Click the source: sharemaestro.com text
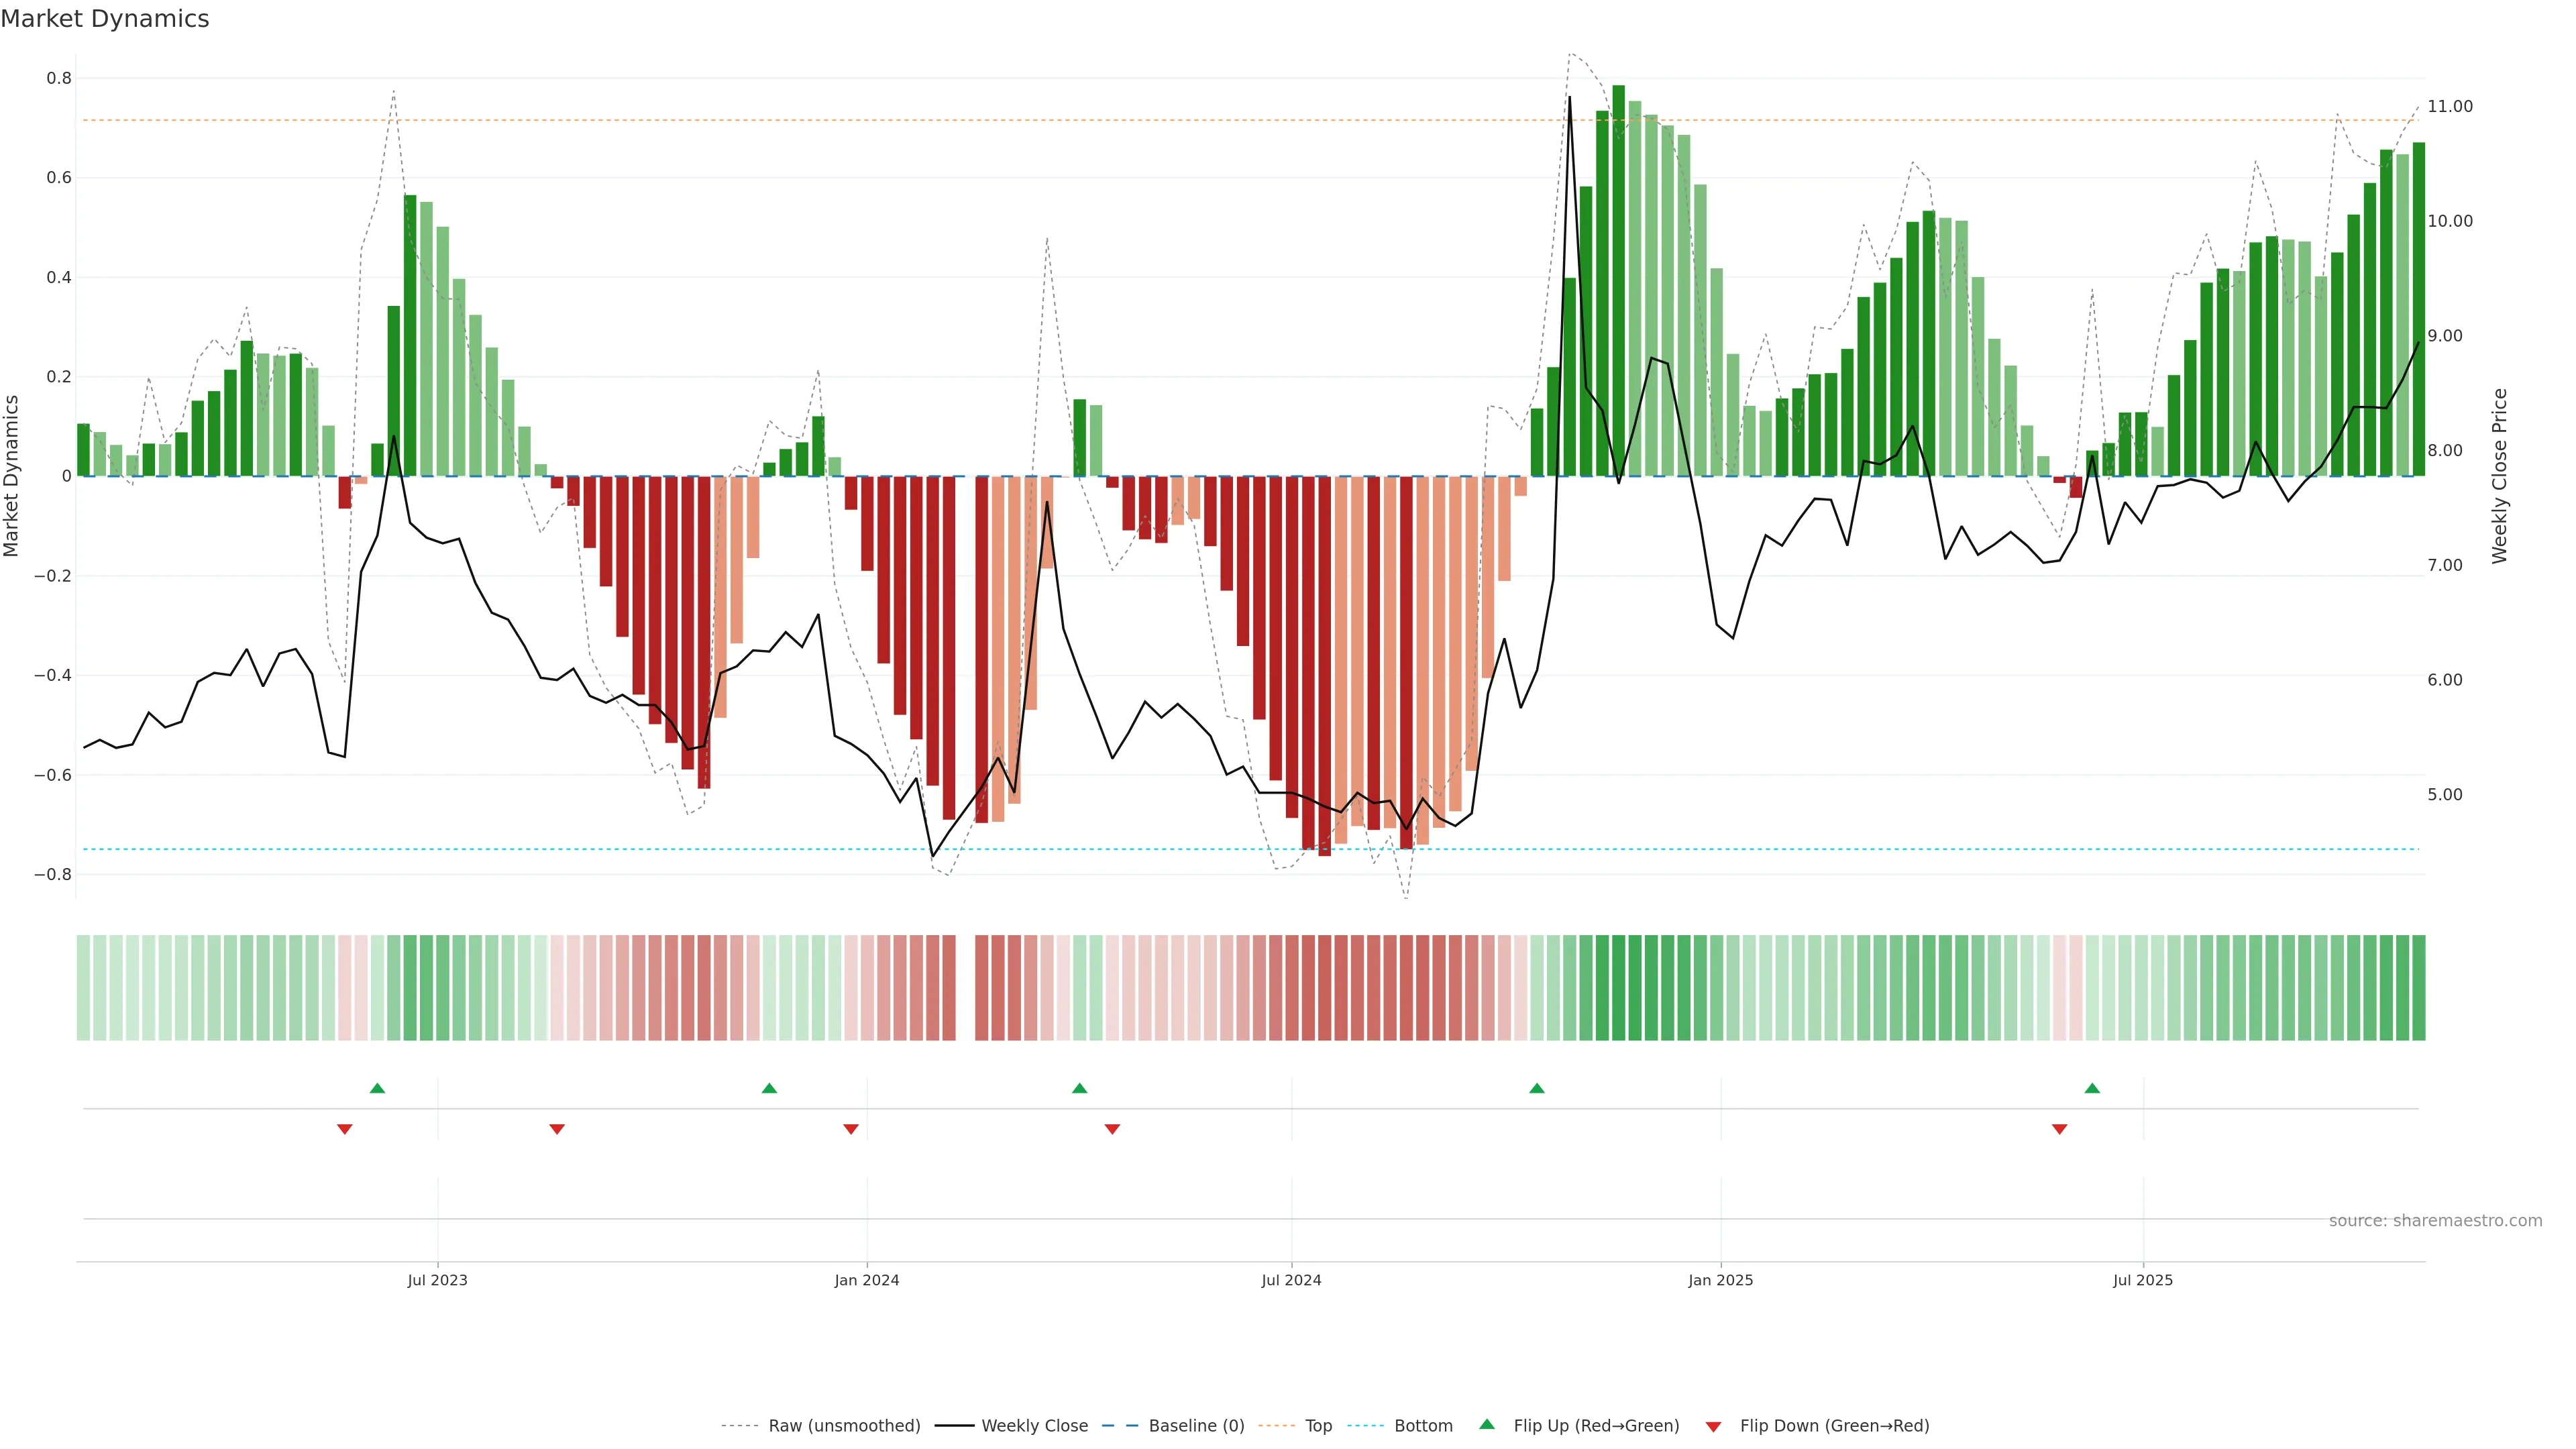The height and width of the screenshot is (1449, 2576). point(2435,1221)
